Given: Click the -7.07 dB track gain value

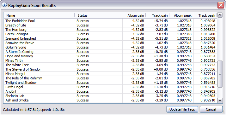Looking at the screenshot, I should click(161, 34).
